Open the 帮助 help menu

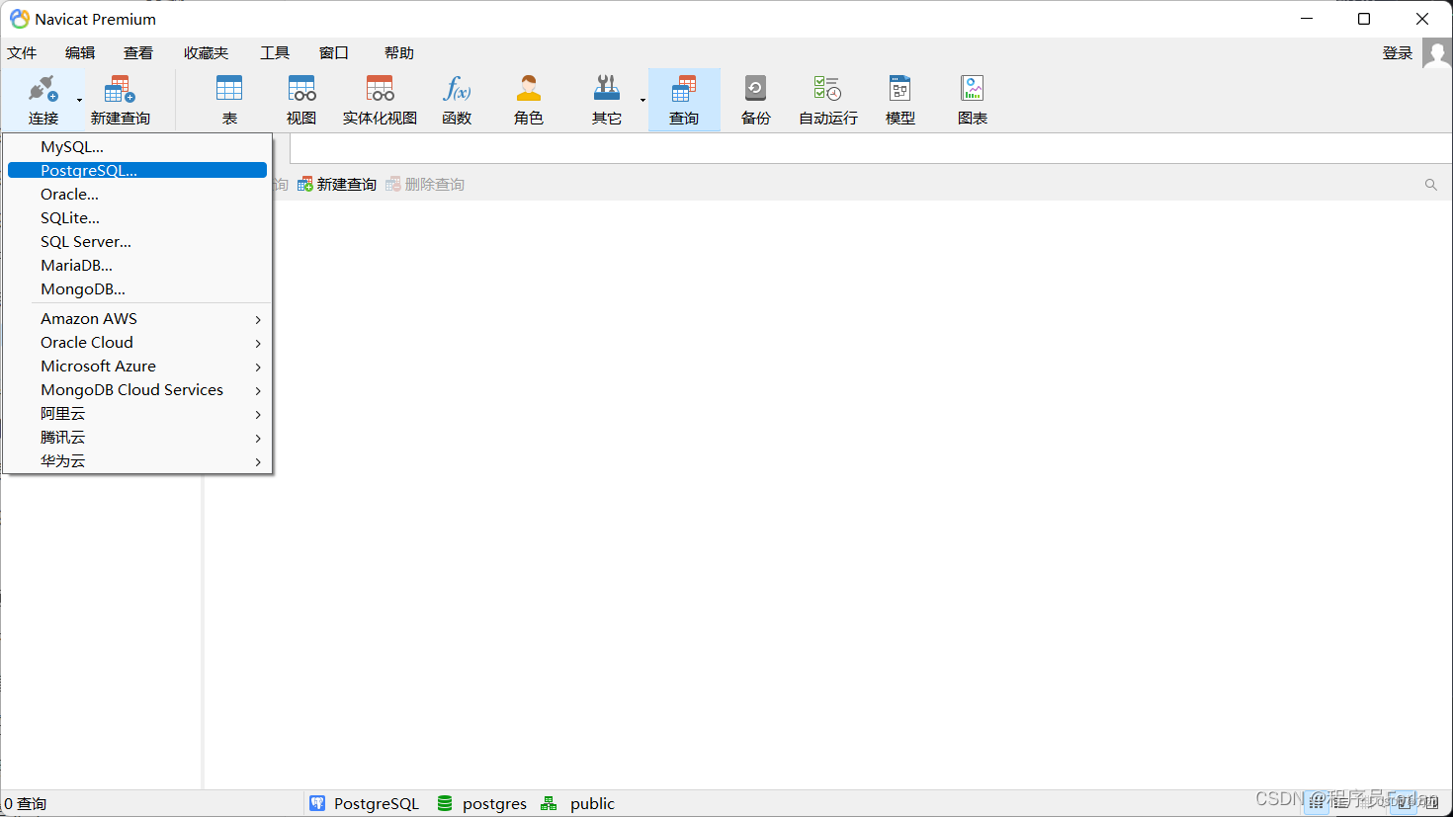399,53
